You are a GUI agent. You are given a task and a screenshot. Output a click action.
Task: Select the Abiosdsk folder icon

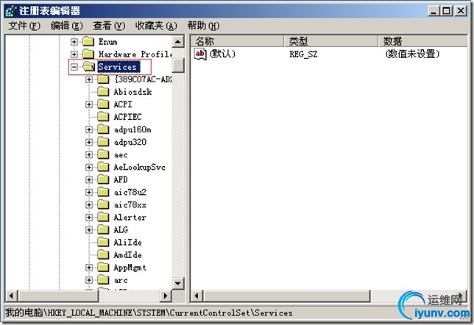click(x=103, y=92)
